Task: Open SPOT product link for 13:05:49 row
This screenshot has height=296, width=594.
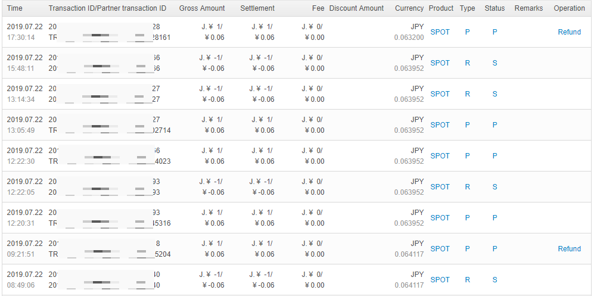Action: (x=440, y=125)
